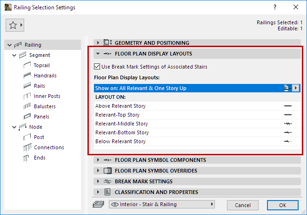Viewport: 307px width, 215px height.
Task: Click the help question mark button
Action: point(275,7)
